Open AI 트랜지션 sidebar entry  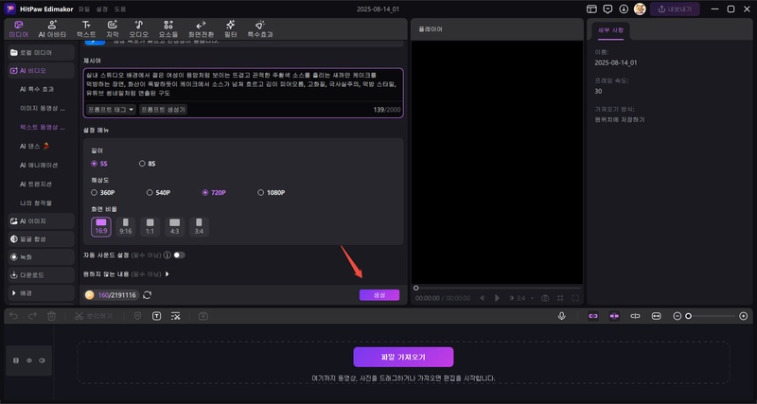point(36,184)
